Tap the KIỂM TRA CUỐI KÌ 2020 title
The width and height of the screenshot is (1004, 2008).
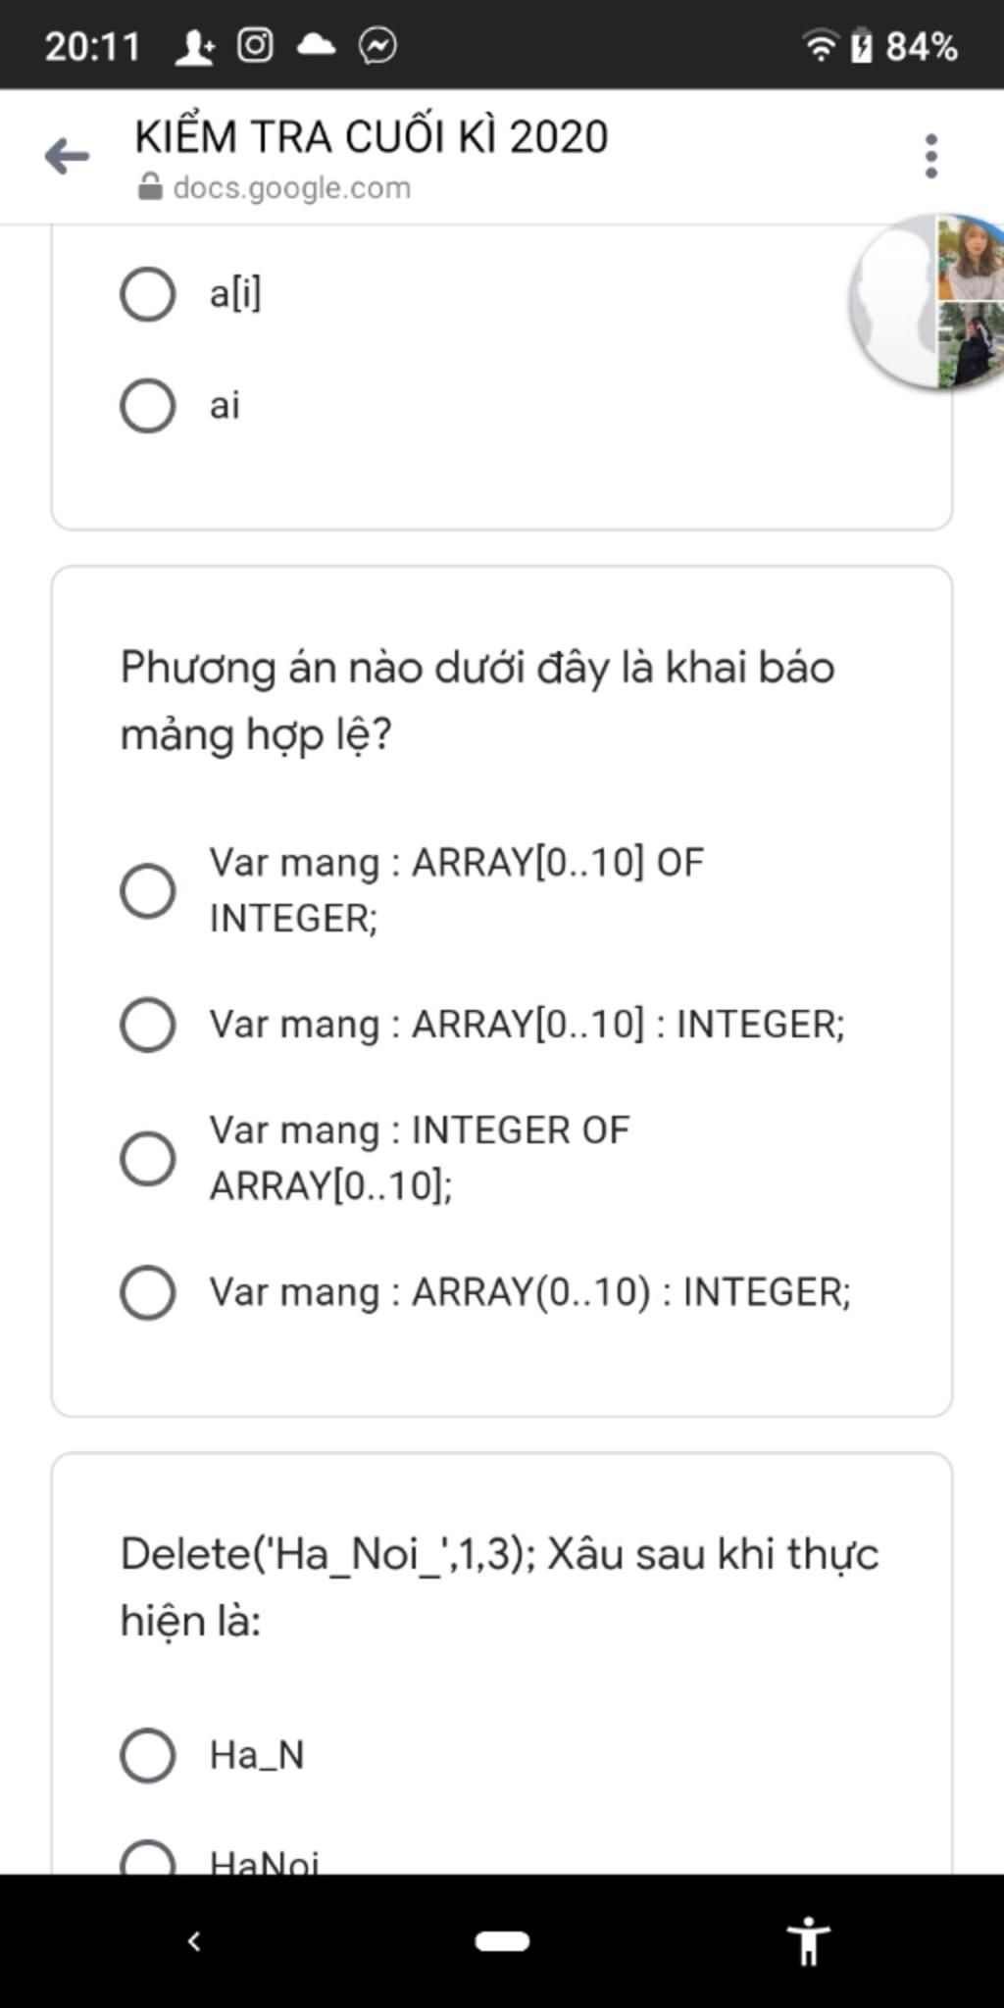372,136
